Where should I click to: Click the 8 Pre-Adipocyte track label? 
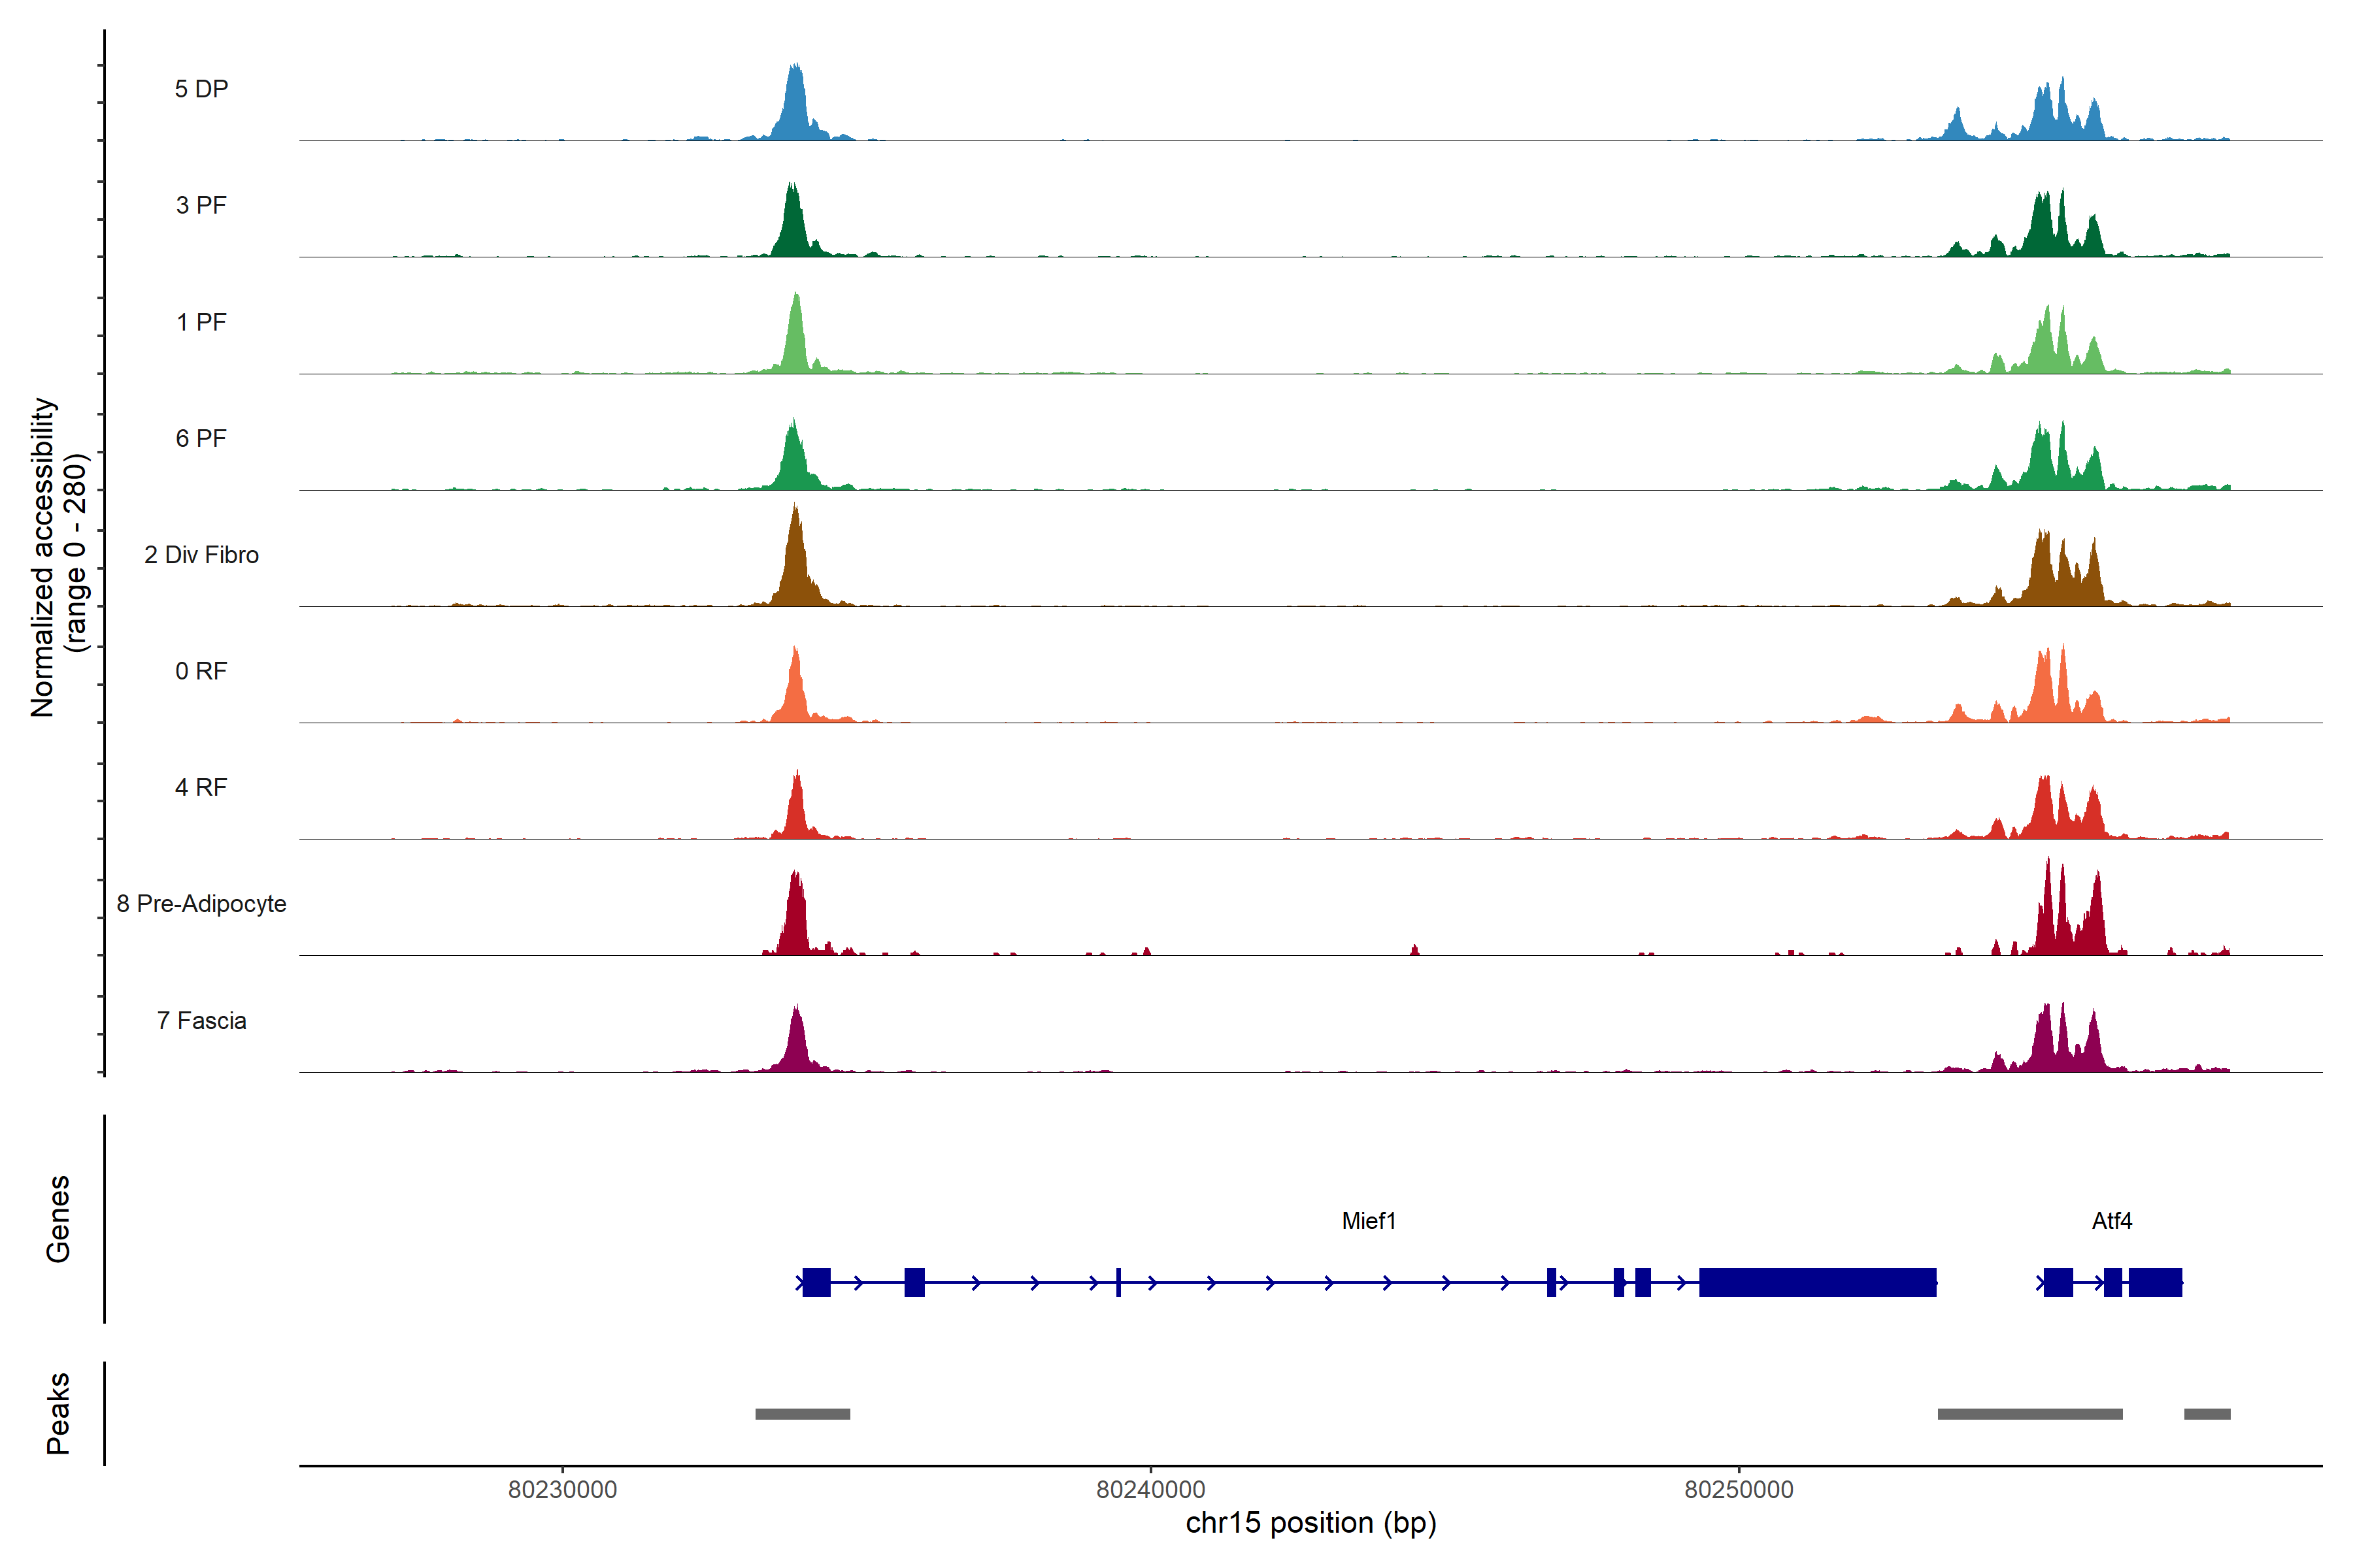(201, 904)
